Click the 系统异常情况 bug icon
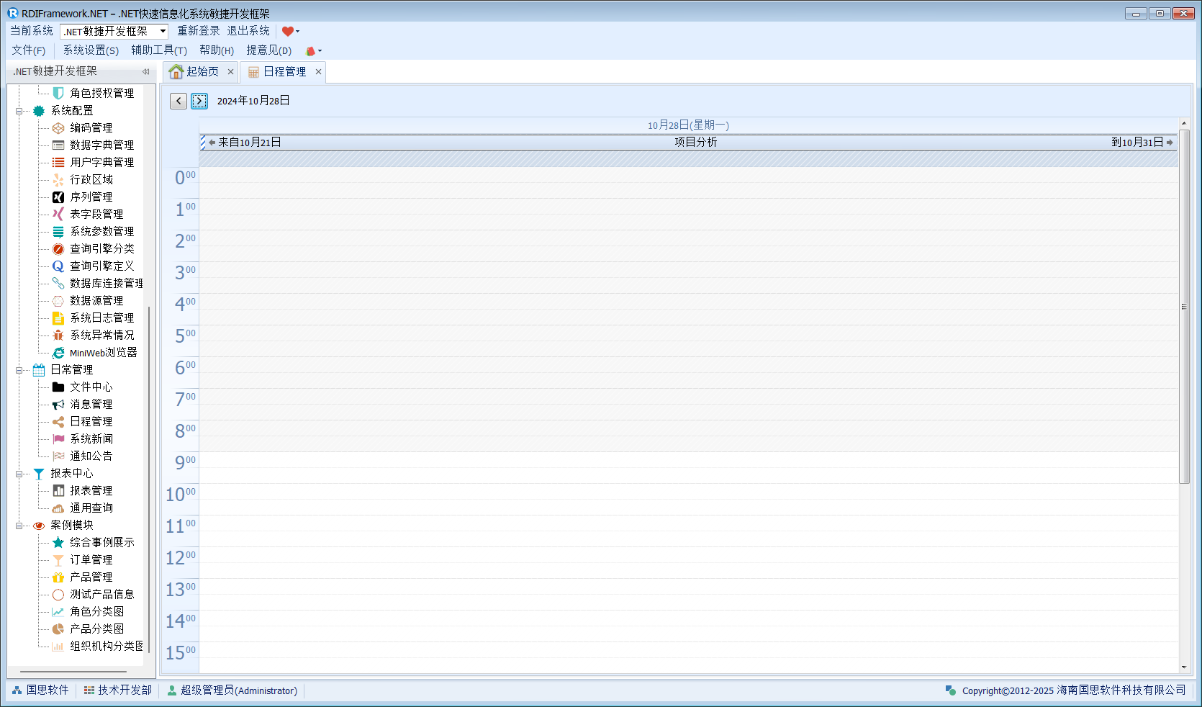This screenshot has height=707, width=1202. pos(58,336)
